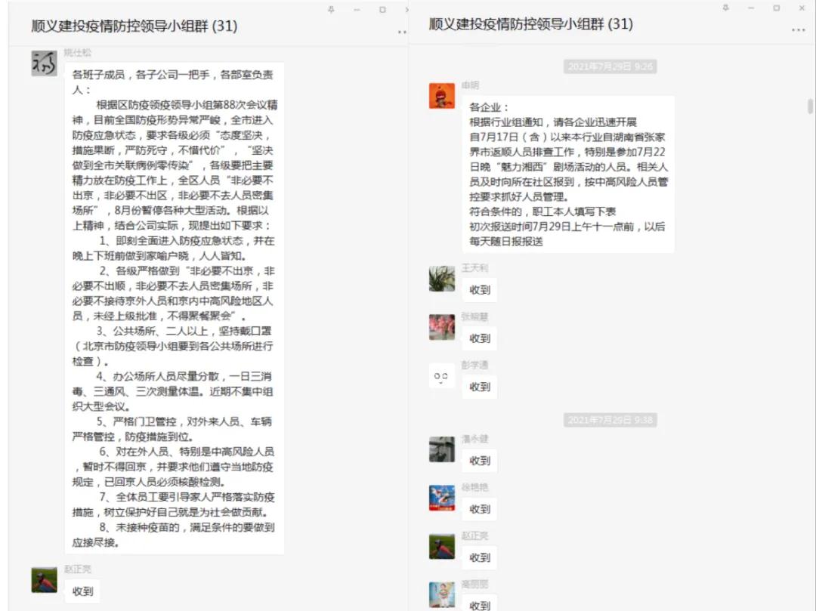View 彭学通's smiley face avatar
Screen dimensions: 816x611
click(442, 375)
